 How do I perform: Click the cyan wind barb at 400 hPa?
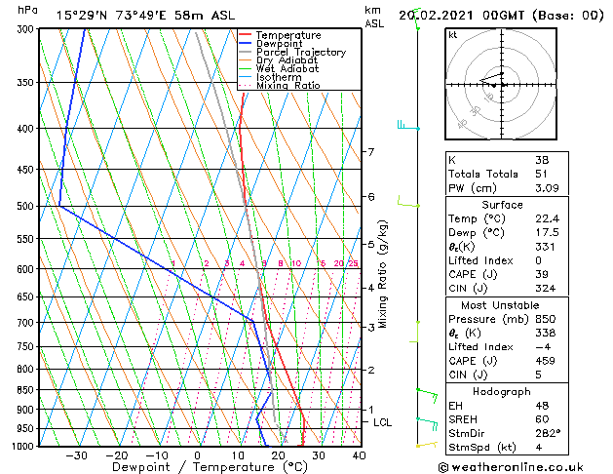click(408, 126)
